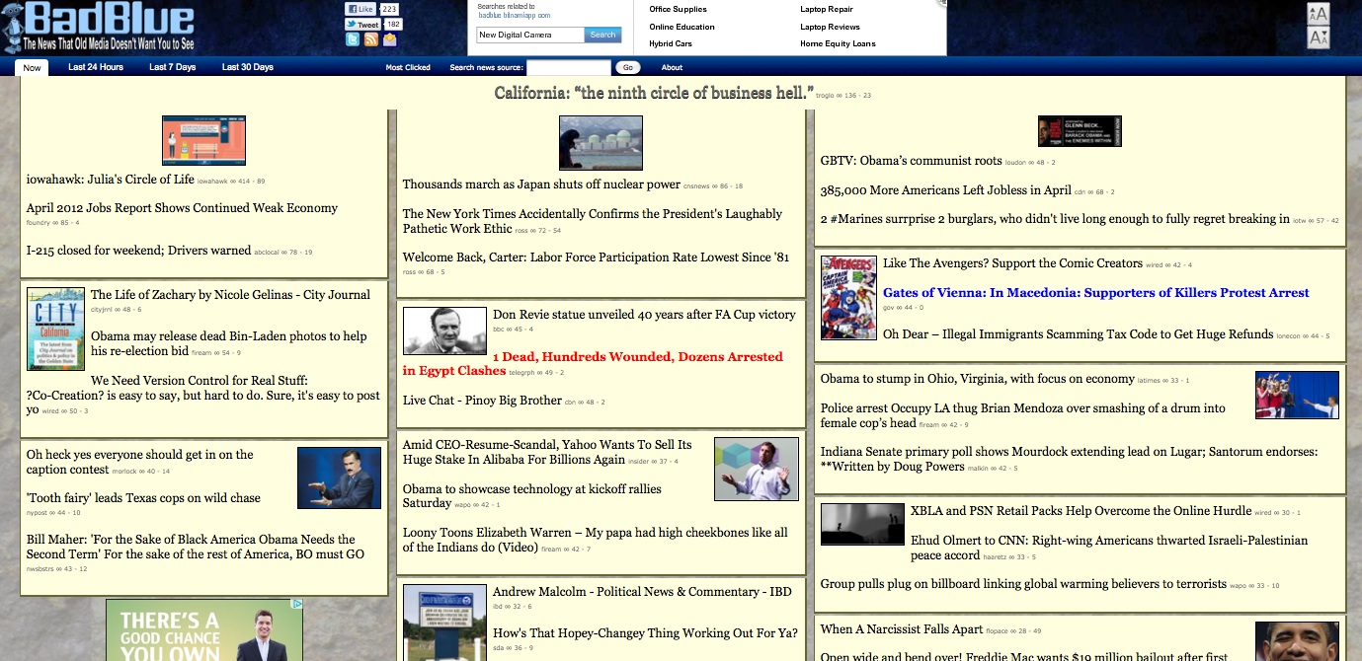Click the Julia's Circle of Life thumbnail
The height and width of the screenshot is (661, 1362).
203,140
